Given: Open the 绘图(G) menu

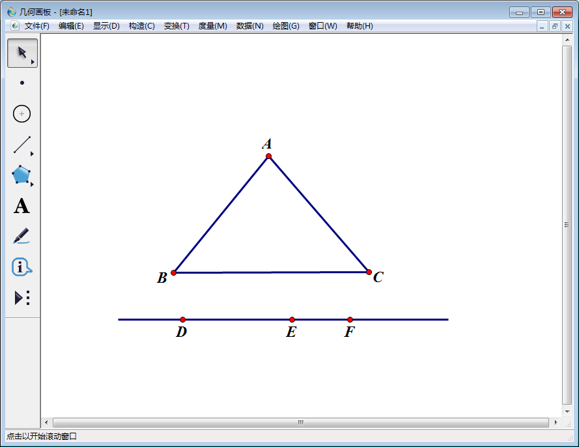Looking at the screenshot, I should [286, 26].
